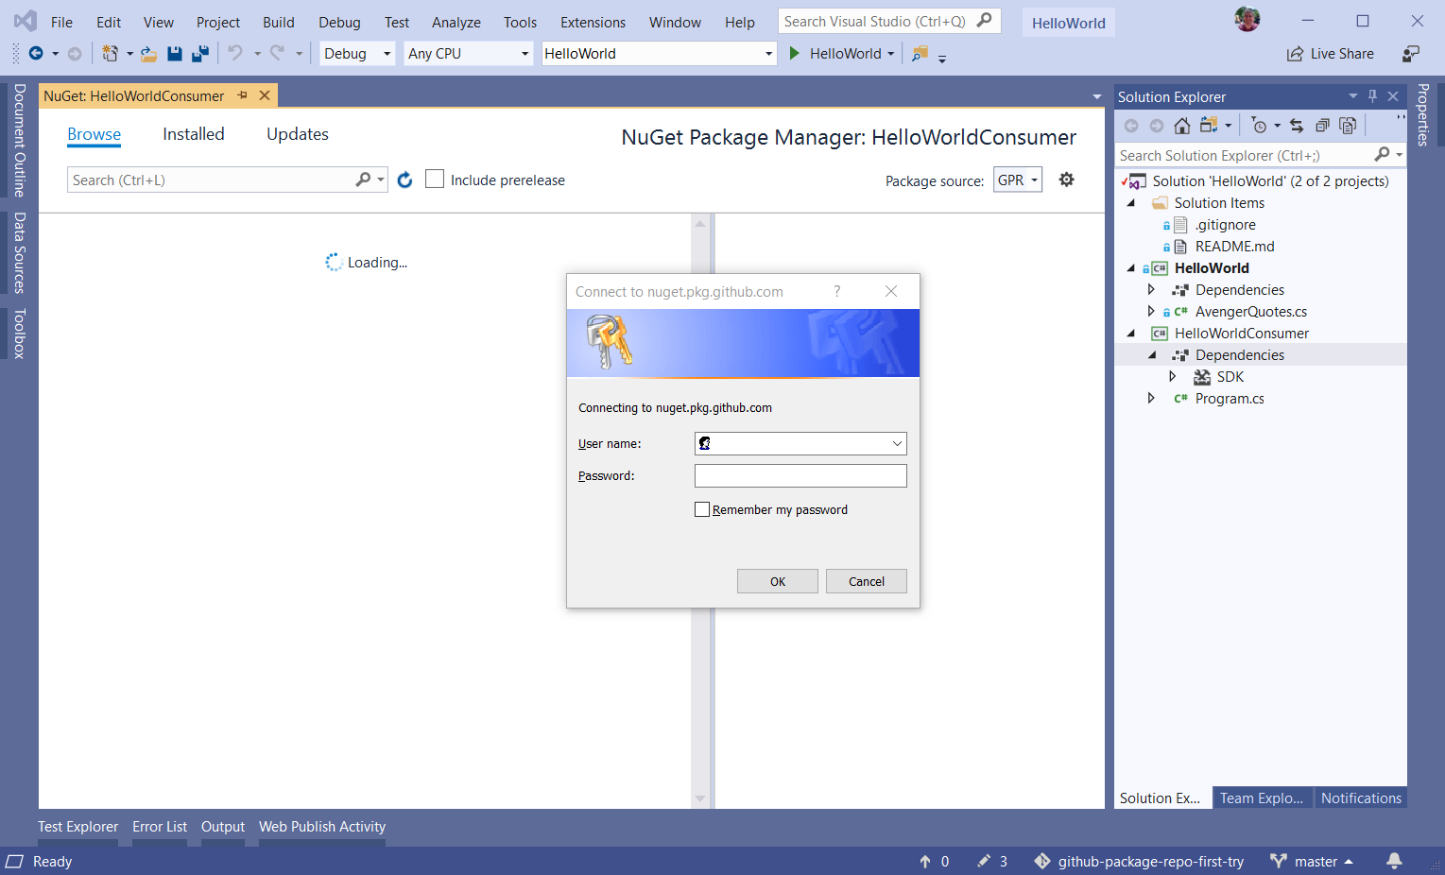Viewport: 1445px width, 875px height.
Task: Toggle auto-hide pin on Solution Explorer
Action: pos(1372,96)
